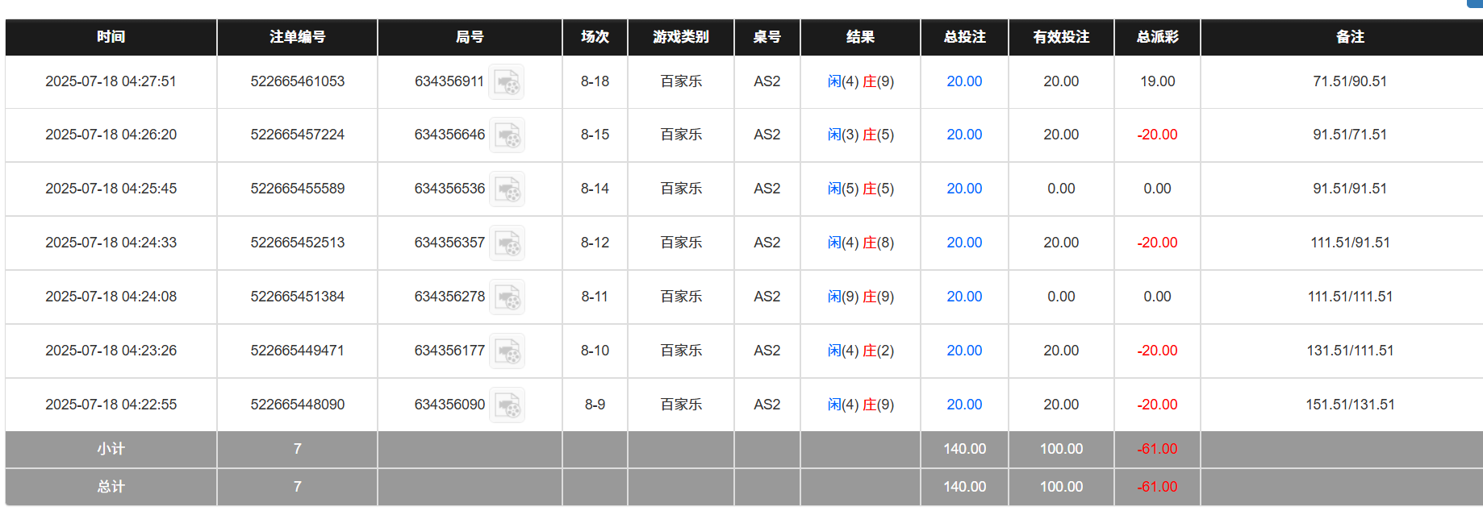
Task: View video replay of round 634356536
Action: (x=508, y=189)
